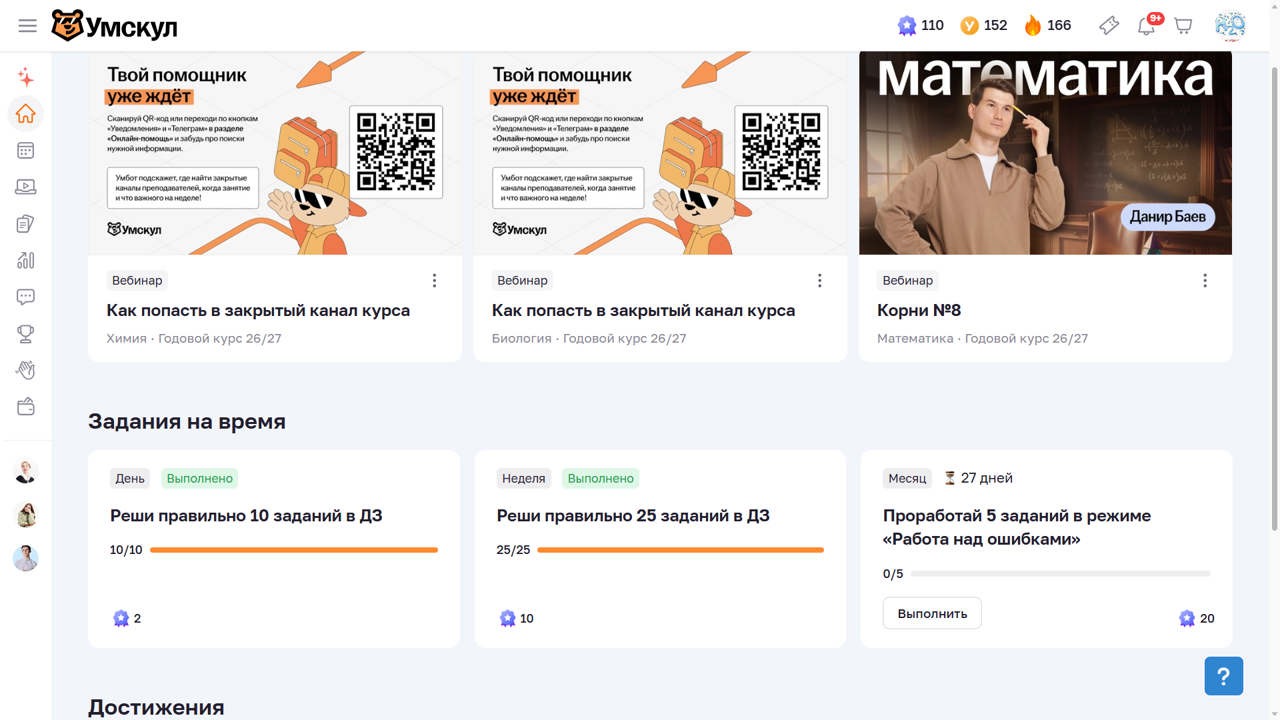Image resolution: width=1280 pixels, height=720 pixels.
Task: Click the Выполнить button
Action: click(x=932, y=613)
